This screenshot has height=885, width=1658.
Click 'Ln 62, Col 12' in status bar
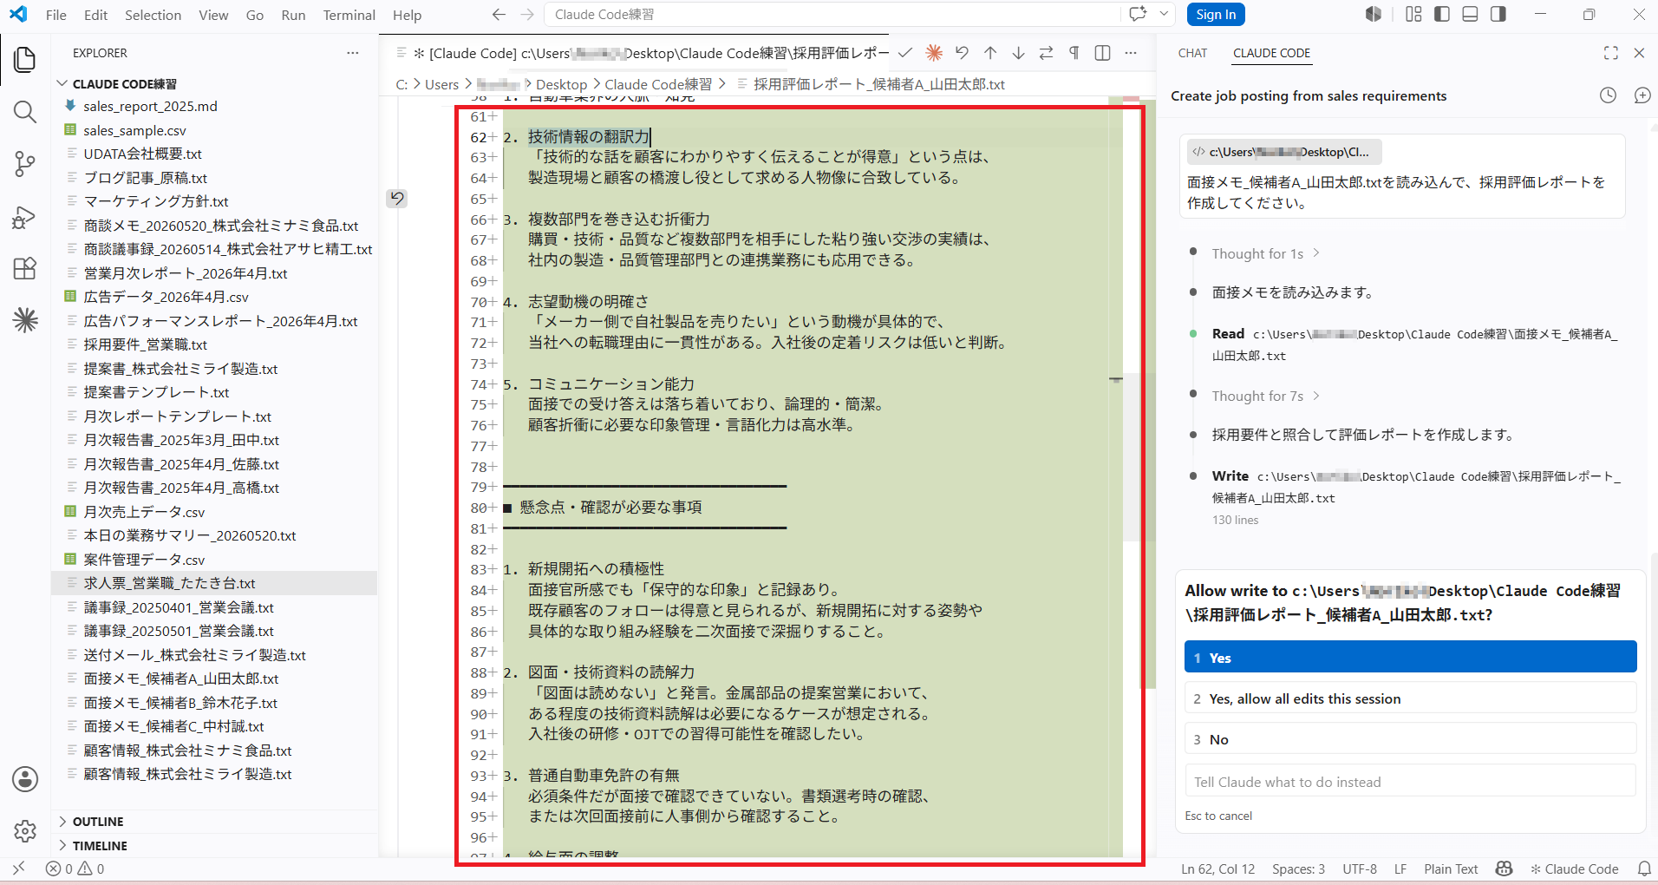point(1217,869)
